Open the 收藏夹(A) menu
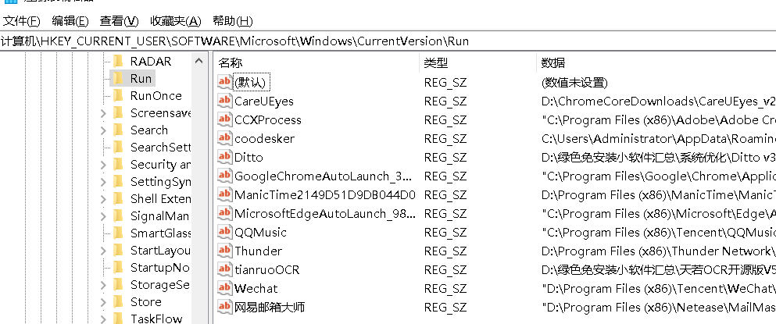The image size is (776, 324). pyautogui.click(x=176, y=21)
